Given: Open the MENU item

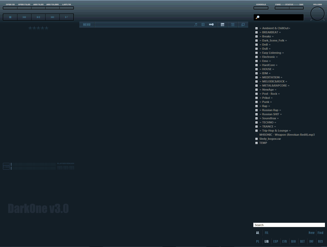Looking at the screenshot, I should 87,25.
